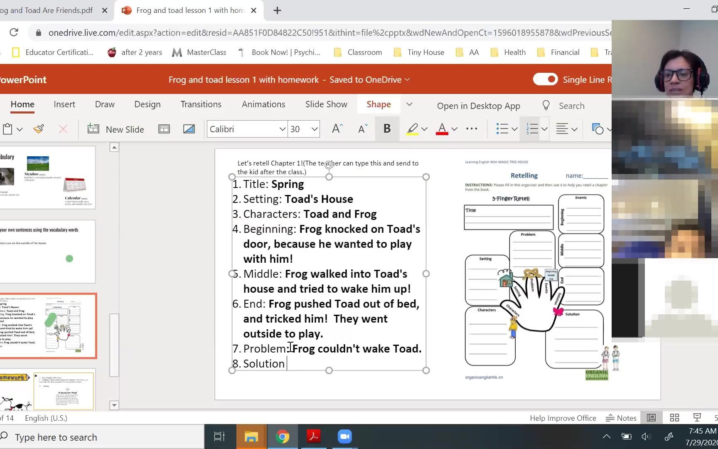Screen dimensions: 718x449
Task: Click English (U.S.) language indicator
Action: pyautogui.click(x=46, y=418)
